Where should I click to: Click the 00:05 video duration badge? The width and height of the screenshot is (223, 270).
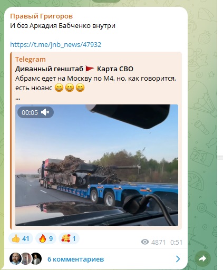pyautogui.click(x=30, y=112)
